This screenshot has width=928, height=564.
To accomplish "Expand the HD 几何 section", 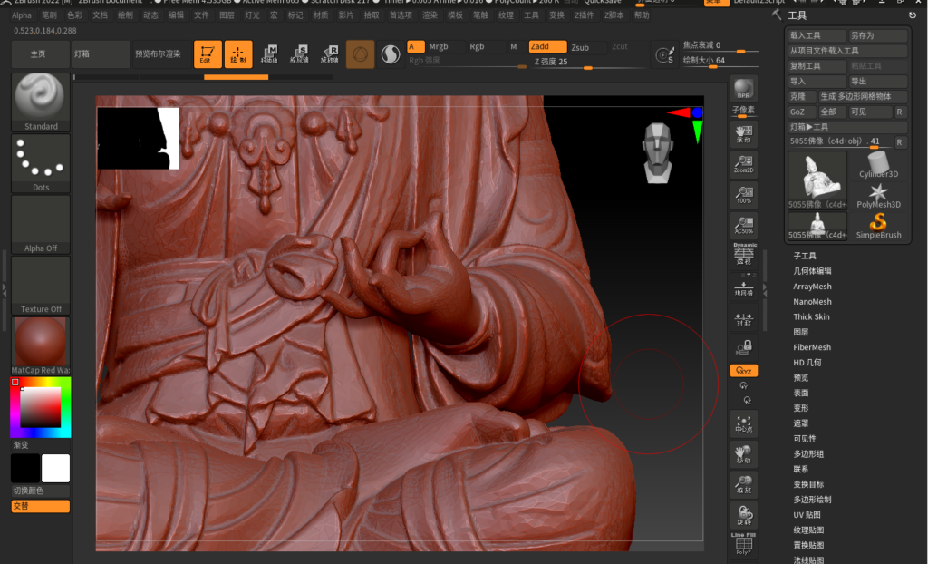I will click(807, 364).
